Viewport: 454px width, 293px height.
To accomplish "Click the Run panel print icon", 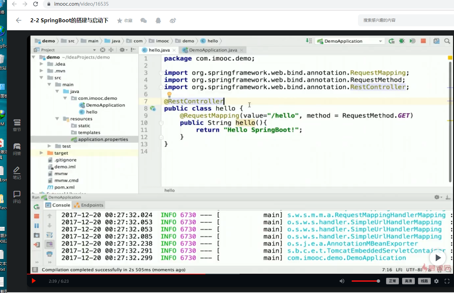I will [50, 254].
